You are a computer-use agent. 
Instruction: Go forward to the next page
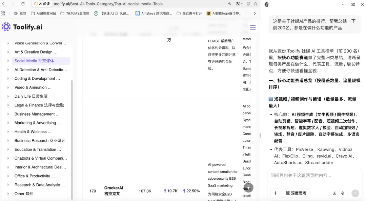pos(13,4)
